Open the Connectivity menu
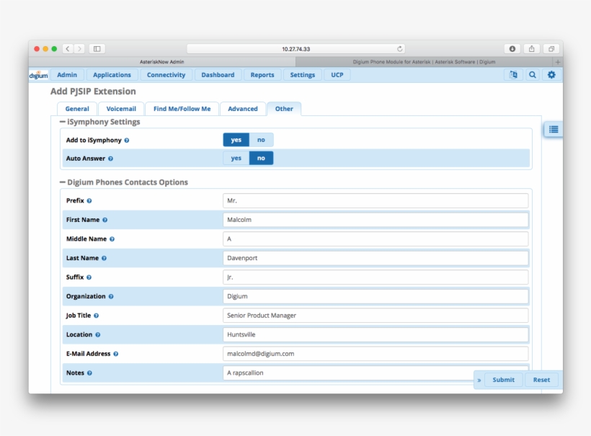 [x=166, y=75]
